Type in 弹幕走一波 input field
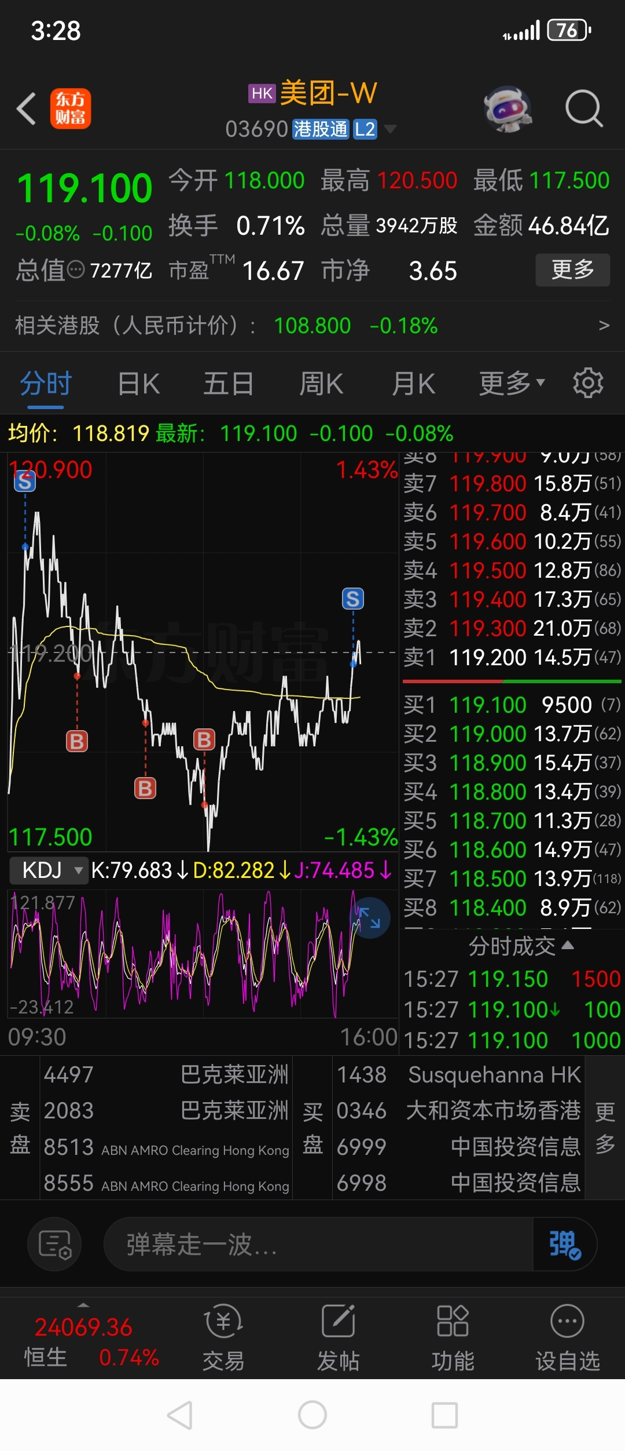The image size is (625, 1451). [317, 1244]
